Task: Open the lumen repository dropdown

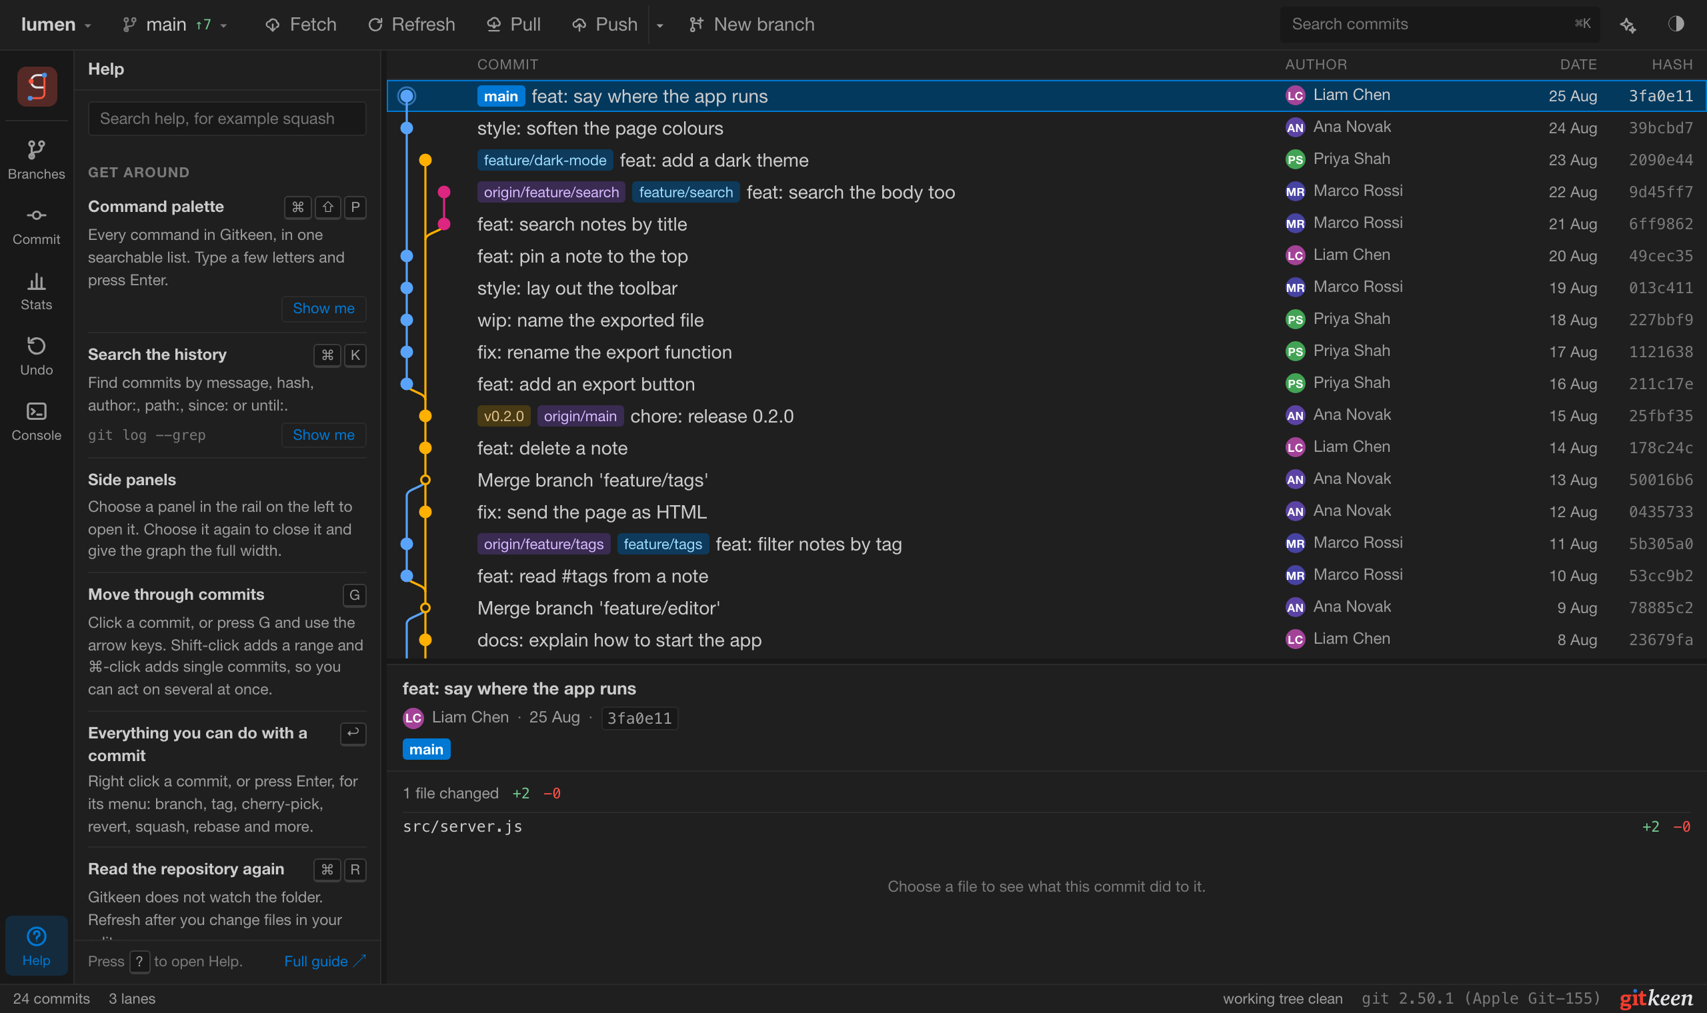Action: pos(57,25)
